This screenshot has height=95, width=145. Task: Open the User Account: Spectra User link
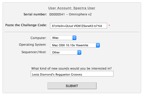pos(72,8)
